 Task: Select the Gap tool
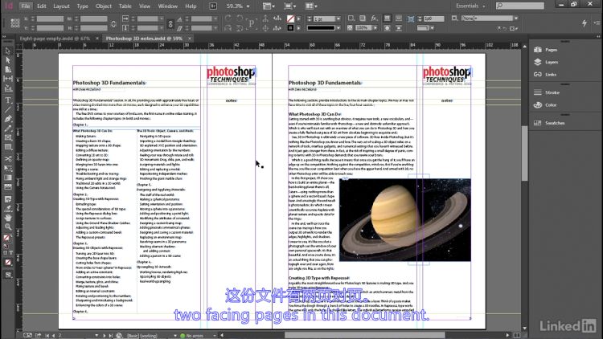(8, 79)
